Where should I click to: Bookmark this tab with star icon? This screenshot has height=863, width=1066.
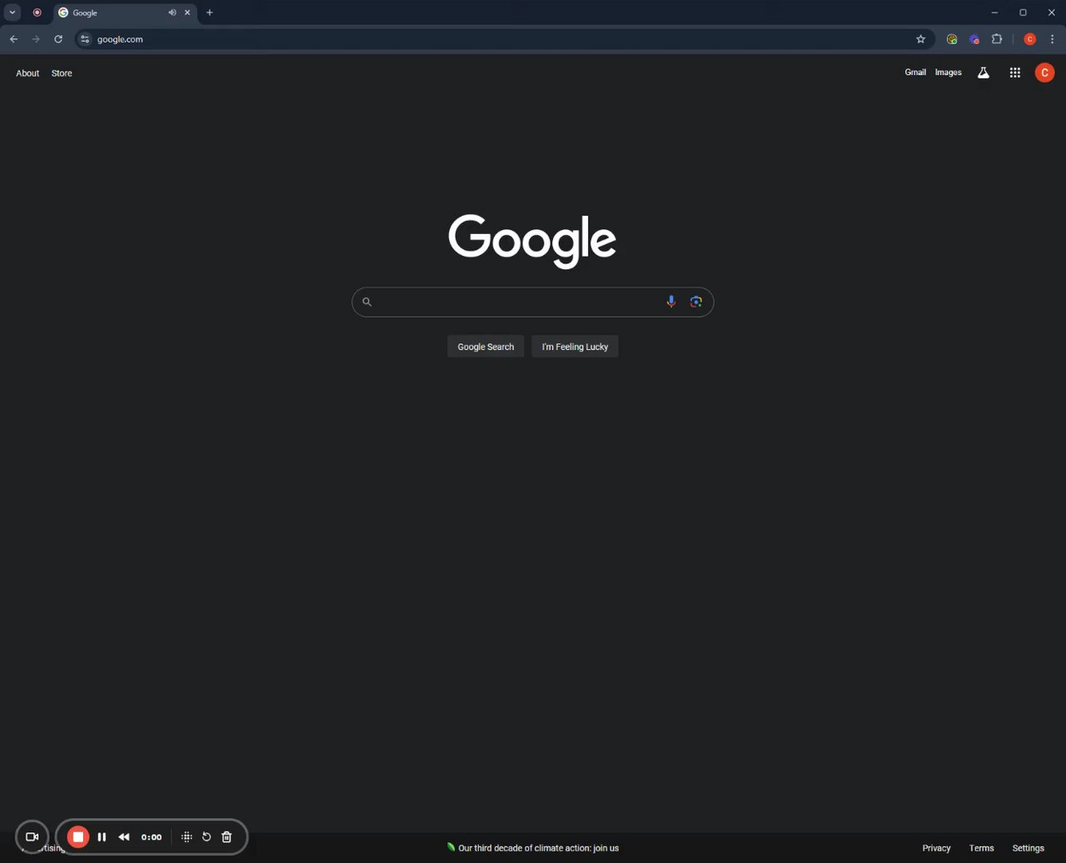pos(920,39)
